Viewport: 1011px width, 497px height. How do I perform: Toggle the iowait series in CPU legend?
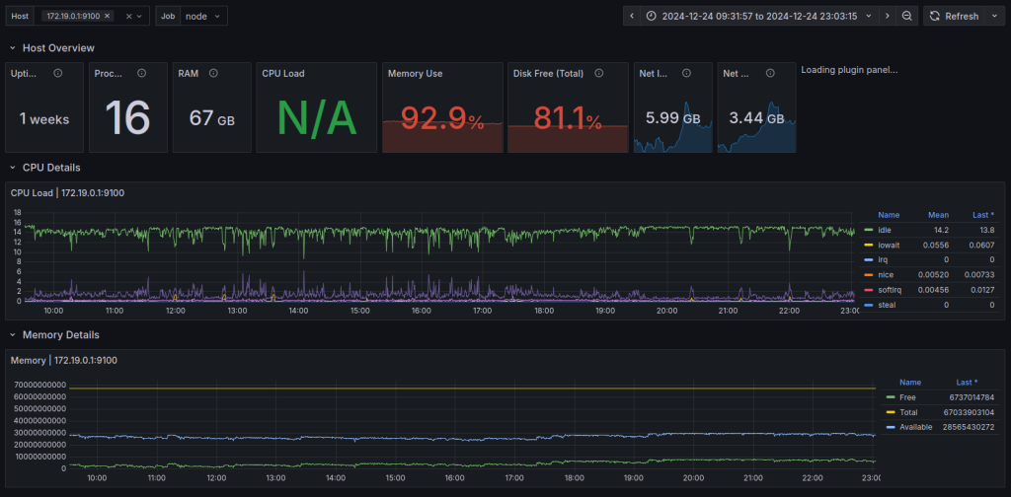[x=890, y=245]
